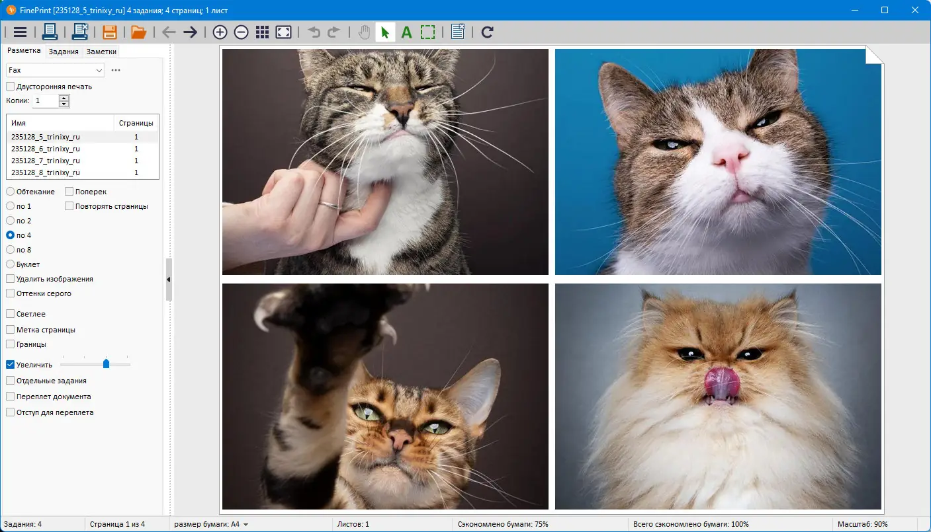Select the по 1 layout radio button
This screenshot has width=931, height=532.
(x=10, y=206)
